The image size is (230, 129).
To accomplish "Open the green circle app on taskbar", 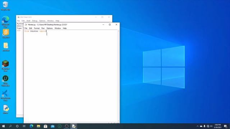I will (x=60, y=126).
